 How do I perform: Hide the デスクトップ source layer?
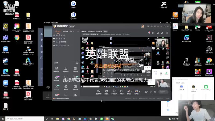54,45
